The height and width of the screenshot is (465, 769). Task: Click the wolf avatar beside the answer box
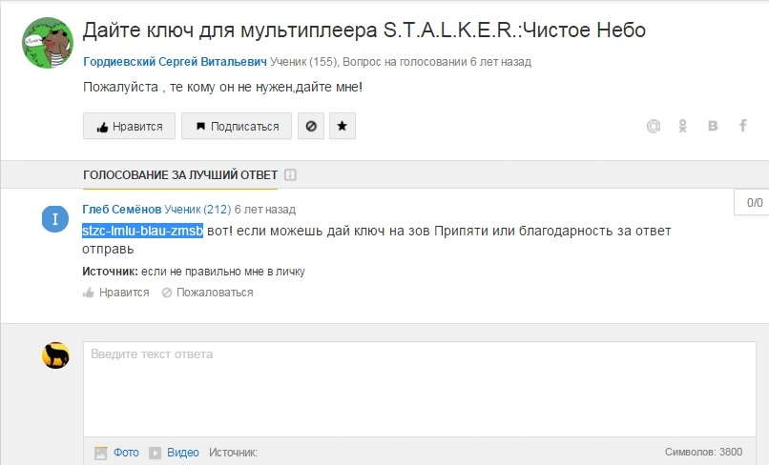point(55,355)
